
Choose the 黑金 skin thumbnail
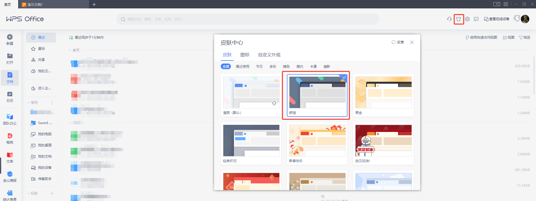[x=383, y=95]
